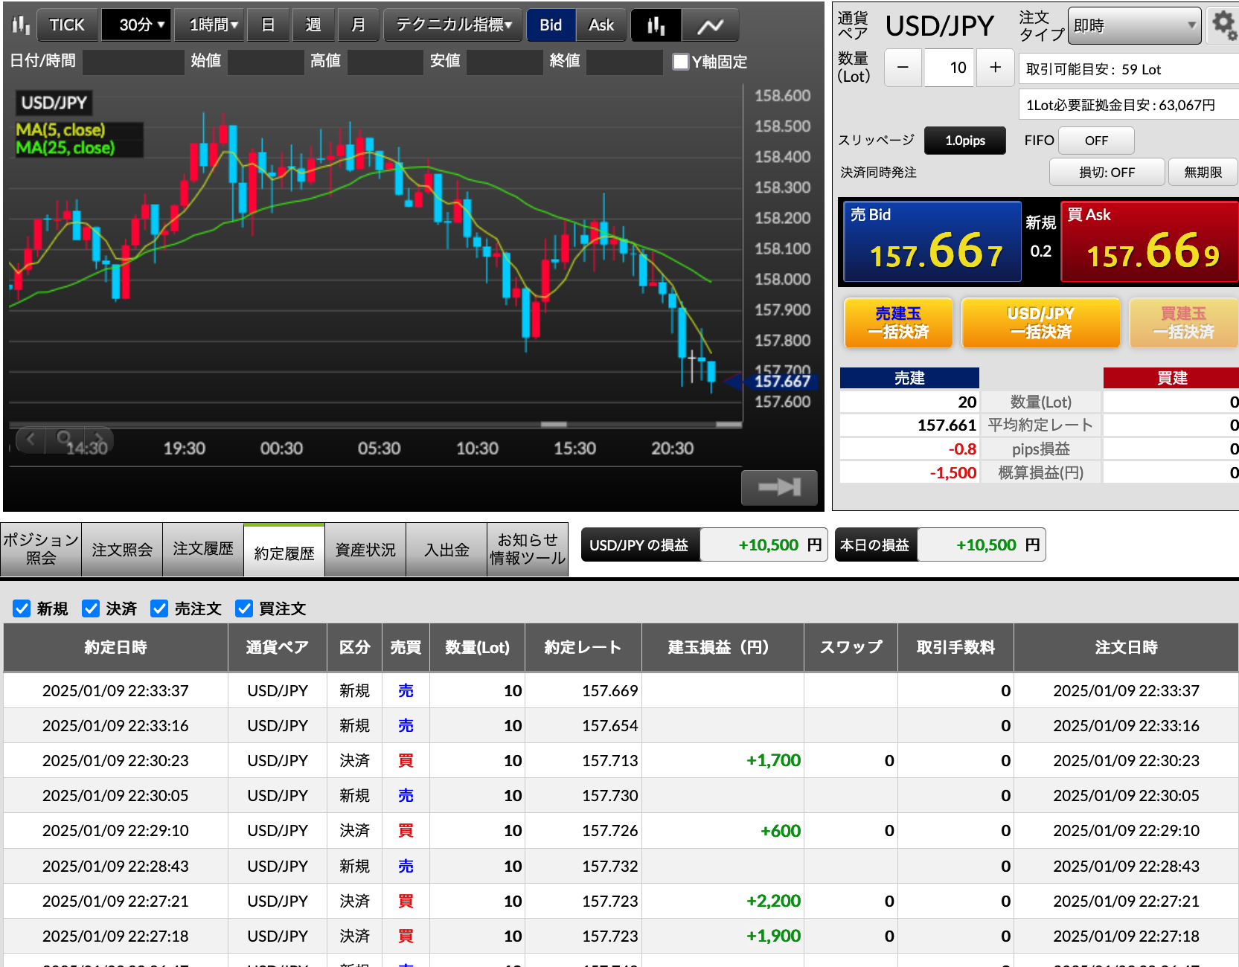Open 注文タイプ 即時 dropdown
1239x967 pixels.
pyautogui.click(x=1134, y=26)
